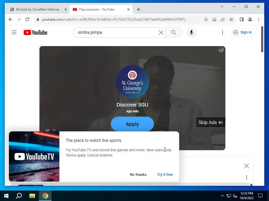The image size is (269, 201).
Task: Close the panel below the video with X
Action: tap(246, 166)
